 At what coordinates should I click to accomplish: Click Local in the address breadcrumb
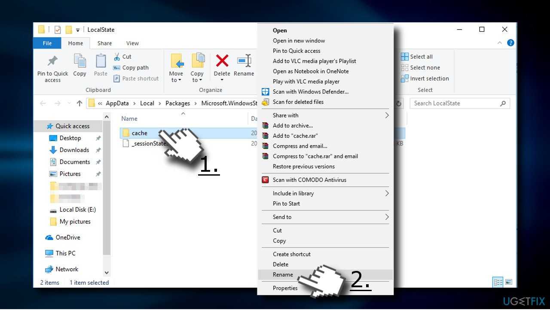(x=147, y=103)
